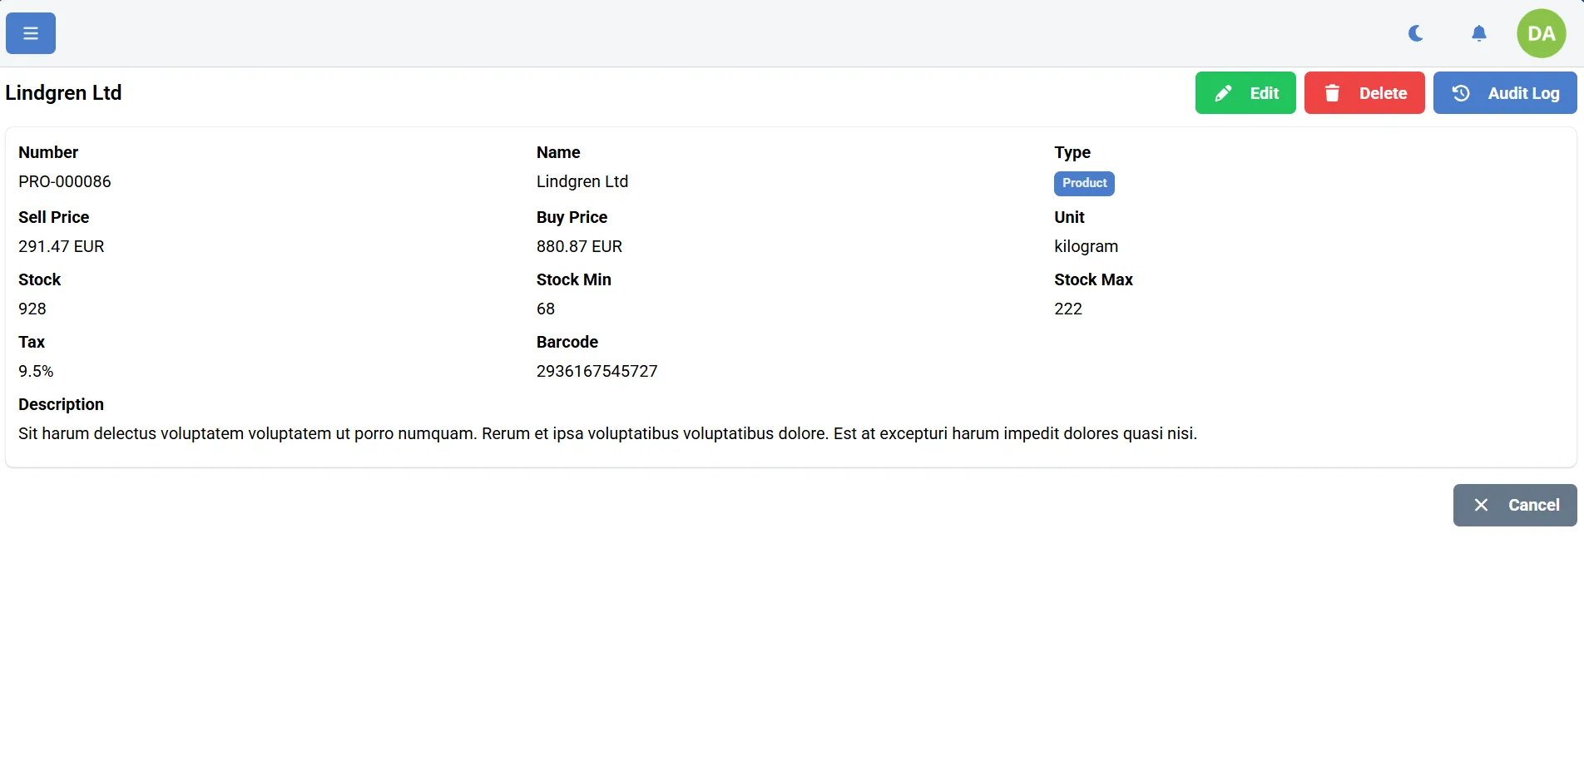Open the DA user avatar menu

1541,33
